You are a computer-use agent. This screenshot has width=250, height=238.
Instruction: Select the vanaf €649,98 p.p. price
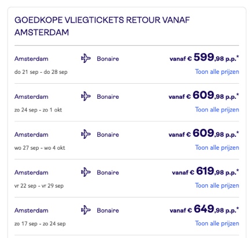pos(204,209)
